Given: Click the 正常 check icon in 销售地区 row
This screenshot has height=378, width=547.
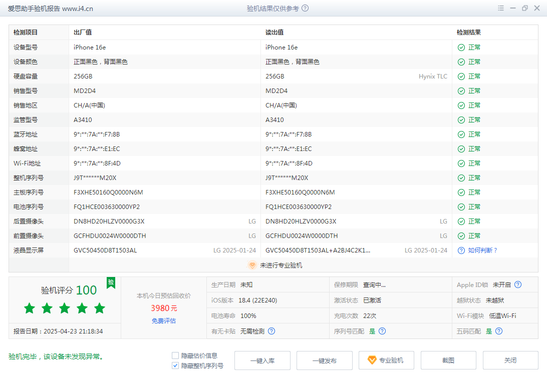Looking at the screenshot, I should click(x=461, y=105).
